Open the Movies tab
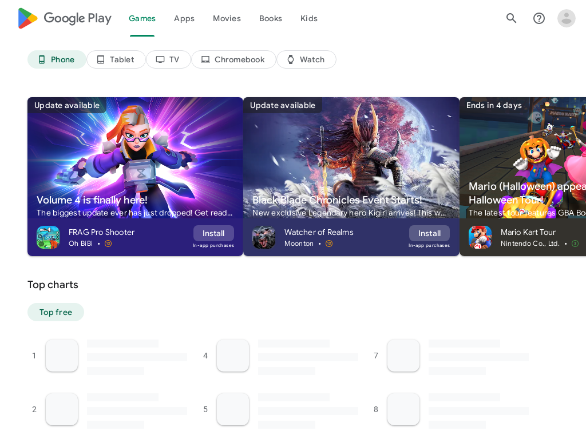This screenshot has height=439, width=586. [227, 18]
